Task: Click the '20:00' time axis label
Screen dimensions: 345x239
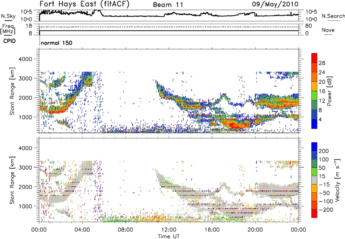Action: (255, 230)
